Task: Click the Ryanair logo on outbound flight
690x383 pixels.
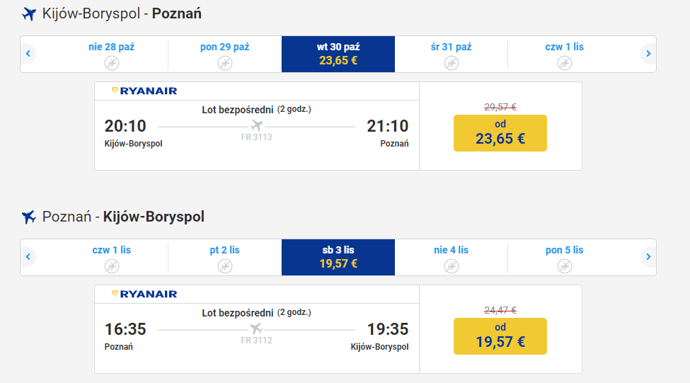Action: pyautogui.click(x=144, y=91)
